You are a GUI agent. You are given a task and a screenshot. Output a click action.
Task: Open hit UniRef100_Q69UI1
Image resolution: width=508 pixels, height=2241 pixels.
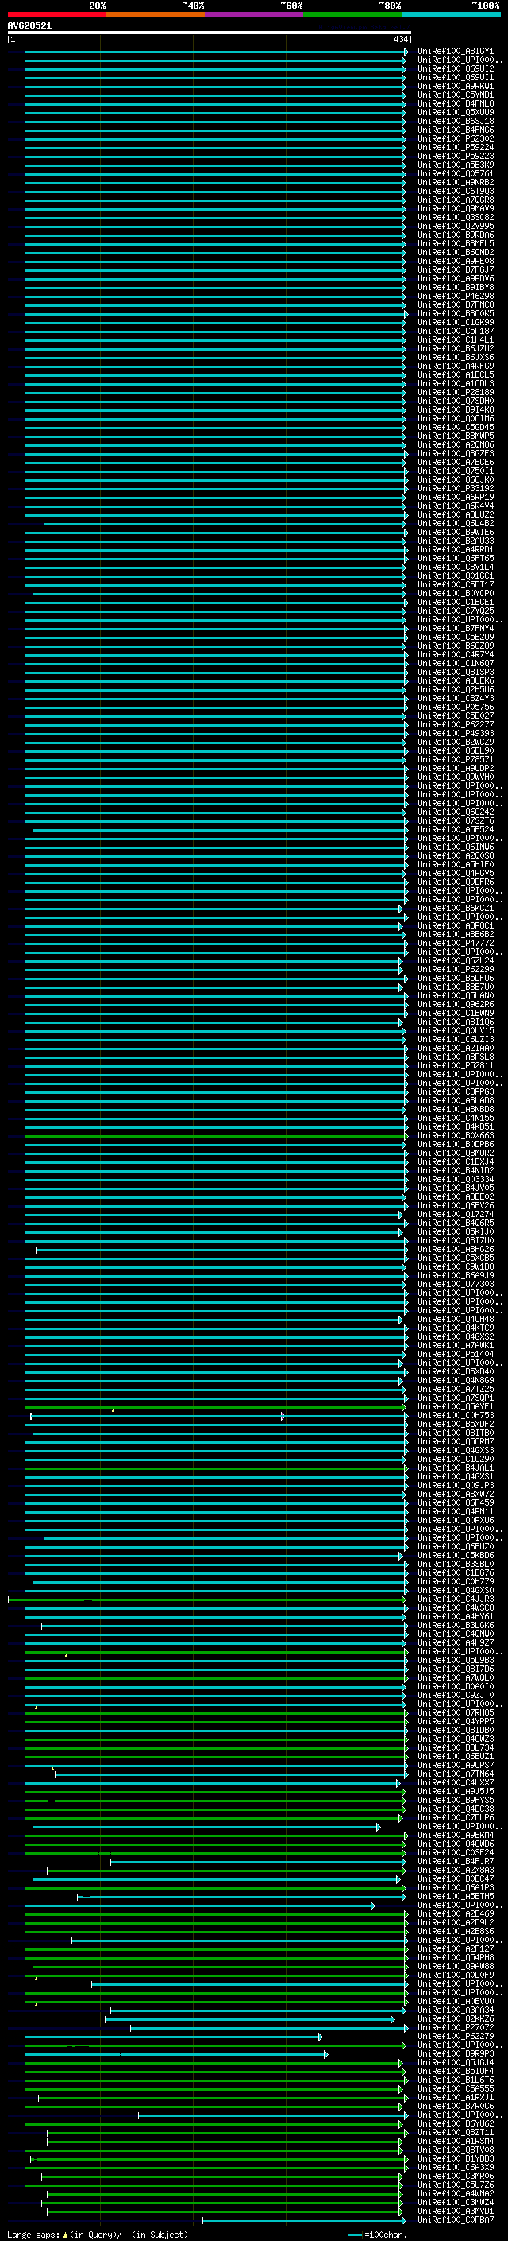pyautogui.click(x=455, y=77)
